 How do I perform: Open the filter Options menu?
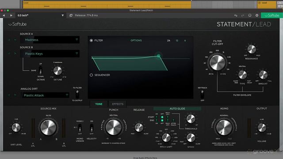pos(136,40)
